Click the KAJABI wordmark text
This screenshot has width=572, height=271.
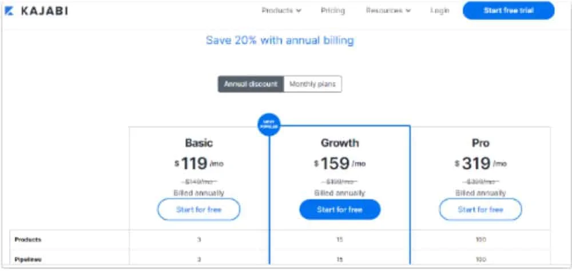(x=45, y=11)
